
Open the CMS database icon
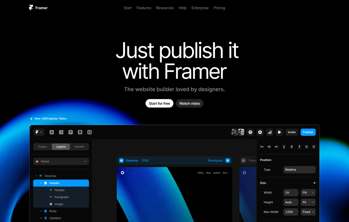pyautogui.click(x=80, y=132)
